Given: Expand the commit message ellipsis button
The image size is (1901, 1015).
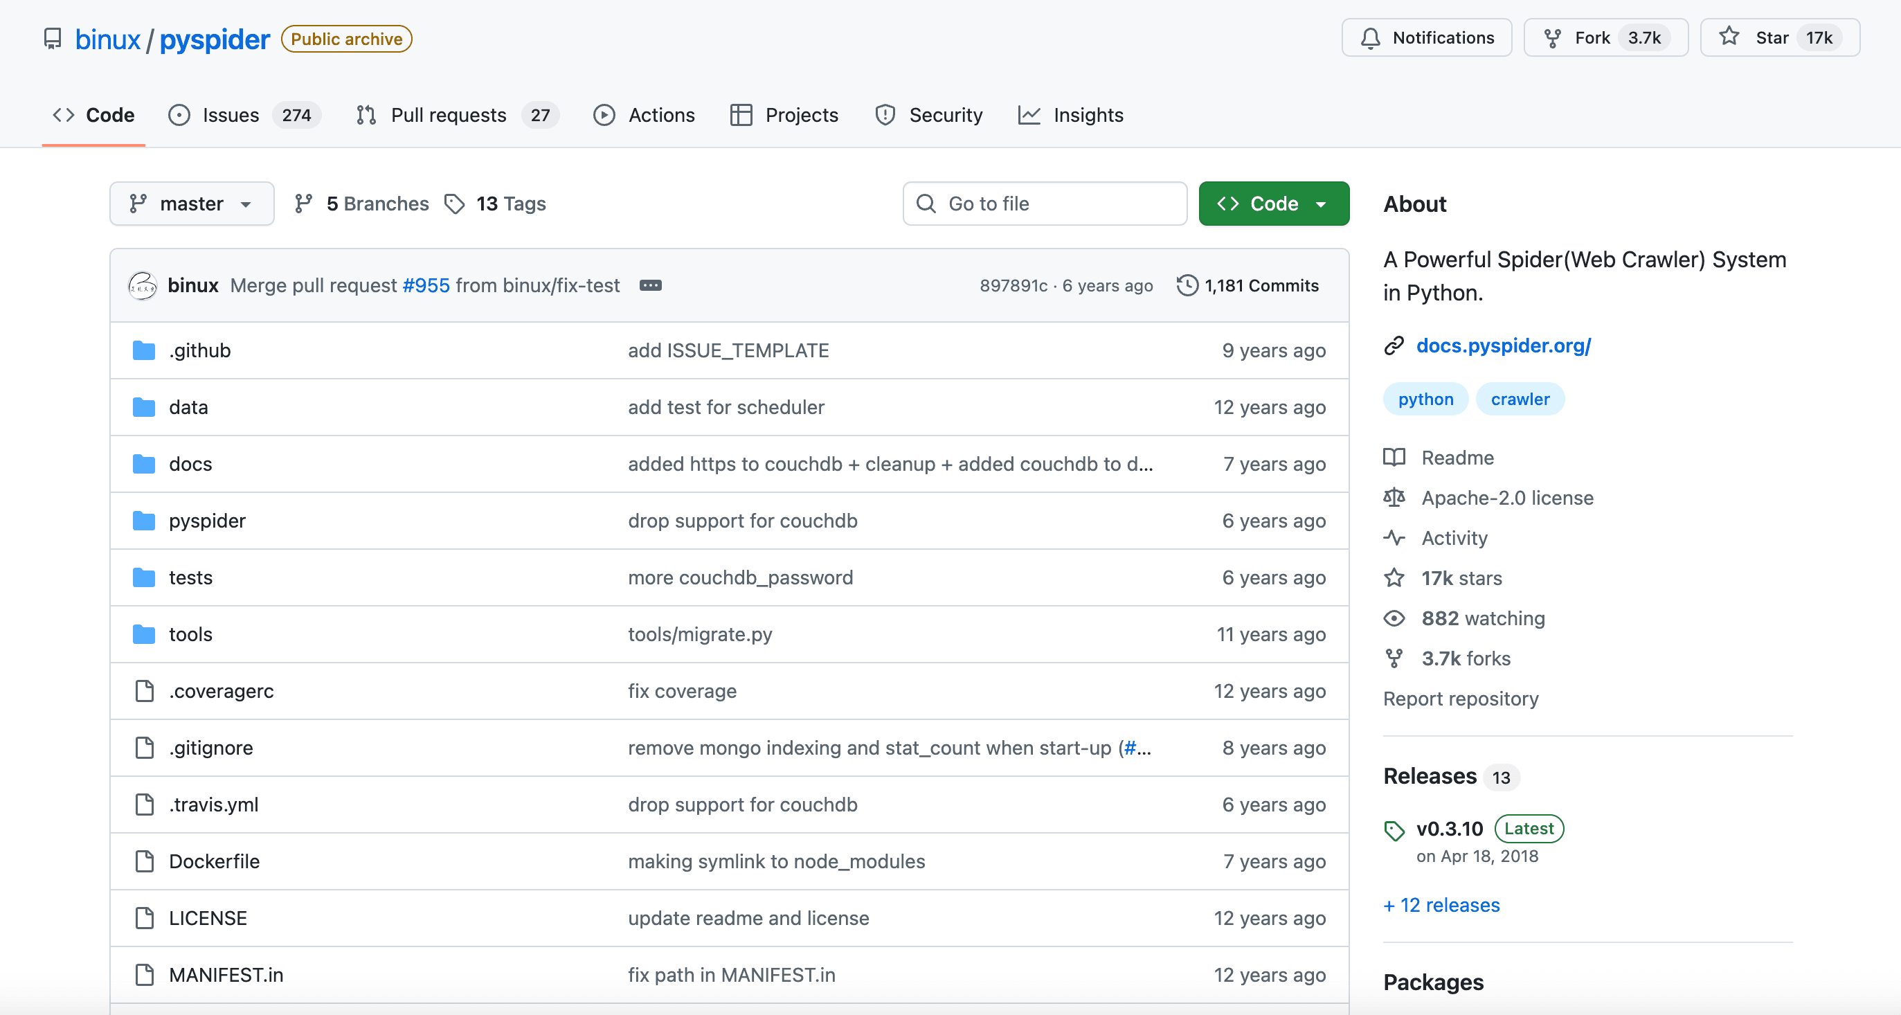Looking at the screenshot, I should 651,285.
